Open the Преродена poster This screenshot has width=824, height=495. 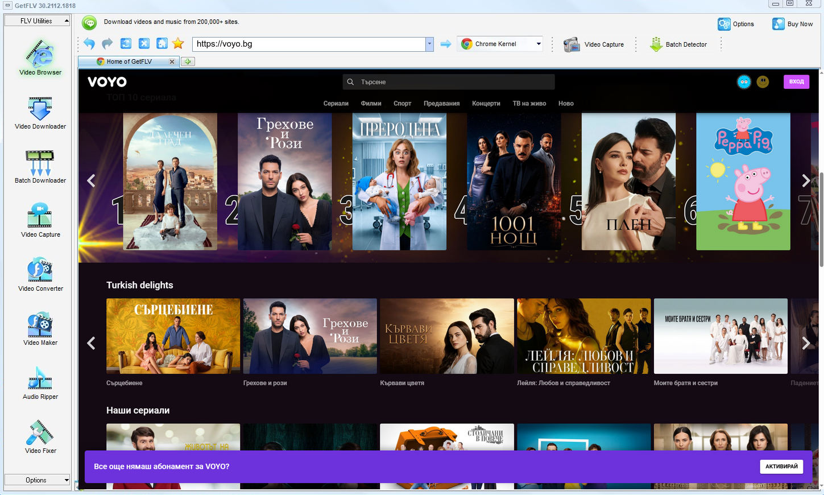pyautogui.click(x=399, y=181)
